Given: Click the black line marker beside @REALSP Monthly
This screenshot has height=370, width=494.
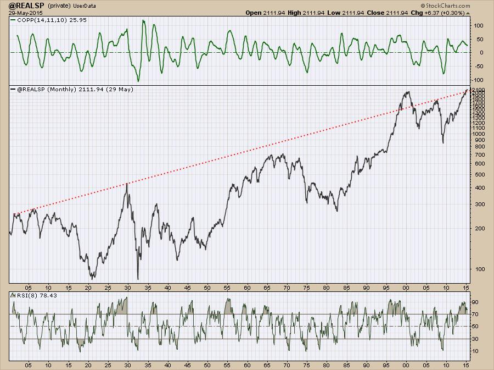Looking at the screenshot, I should (14, 89).
